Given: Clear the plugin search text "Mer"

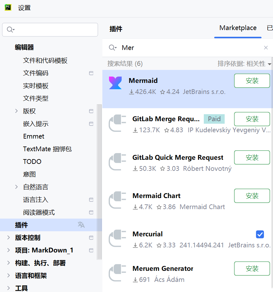Looking at the screenshot, I should [266, 48].
